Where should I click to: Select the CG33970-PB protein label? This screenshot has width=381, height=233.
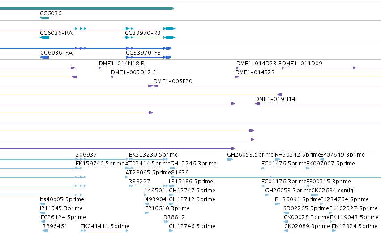pos(143,53)
